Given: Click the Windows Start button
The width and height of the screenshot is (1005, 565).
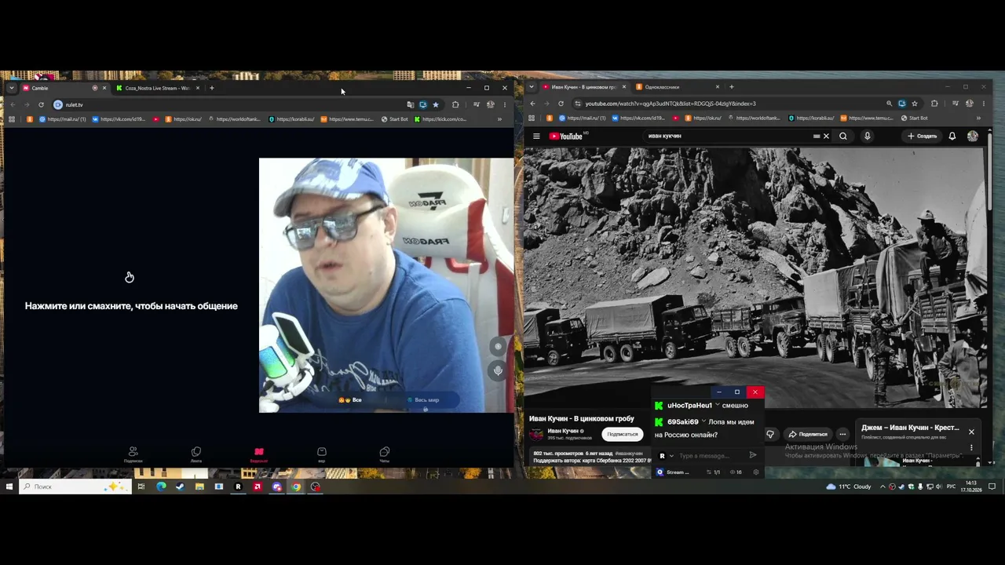Looking at the screenshot, I should coord(9,487).
